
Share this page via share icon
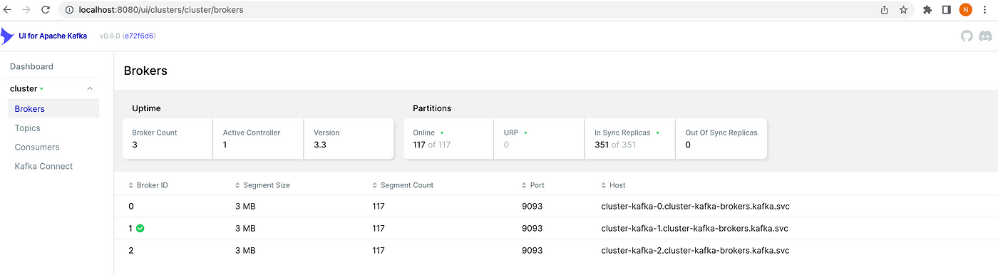885,10
